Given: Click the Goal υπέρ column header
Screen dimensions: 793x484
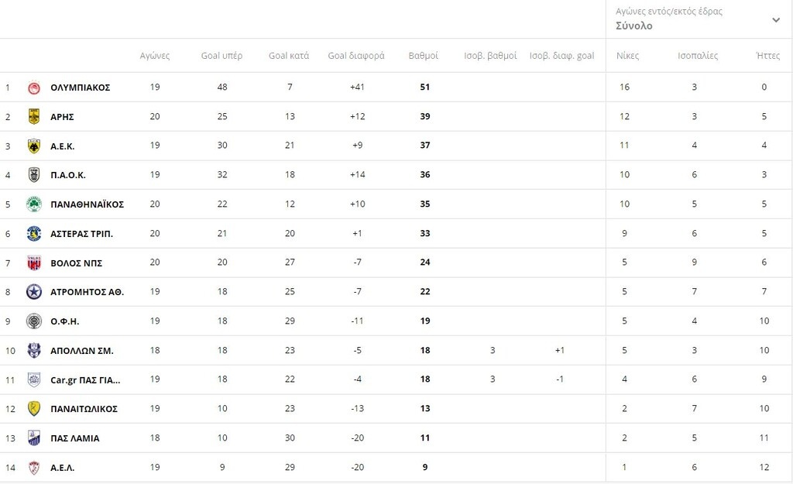Looking at the screenshot, I should pyautogui.click(x=221, y=56).
